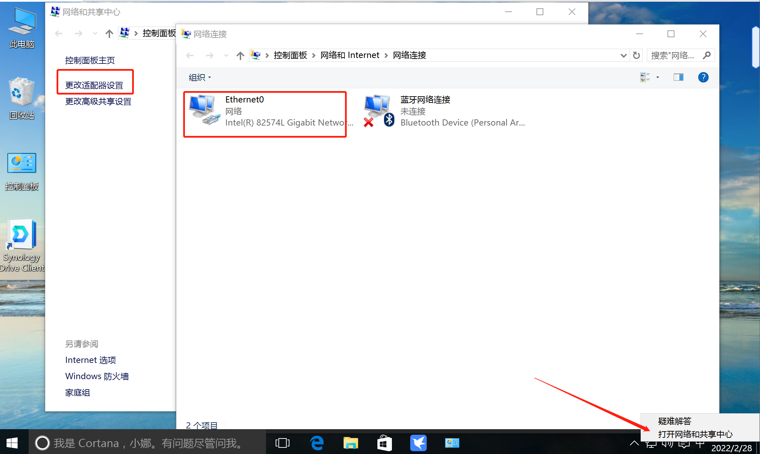Choose 疑难解答 in the tray menu

click(674, 421)
